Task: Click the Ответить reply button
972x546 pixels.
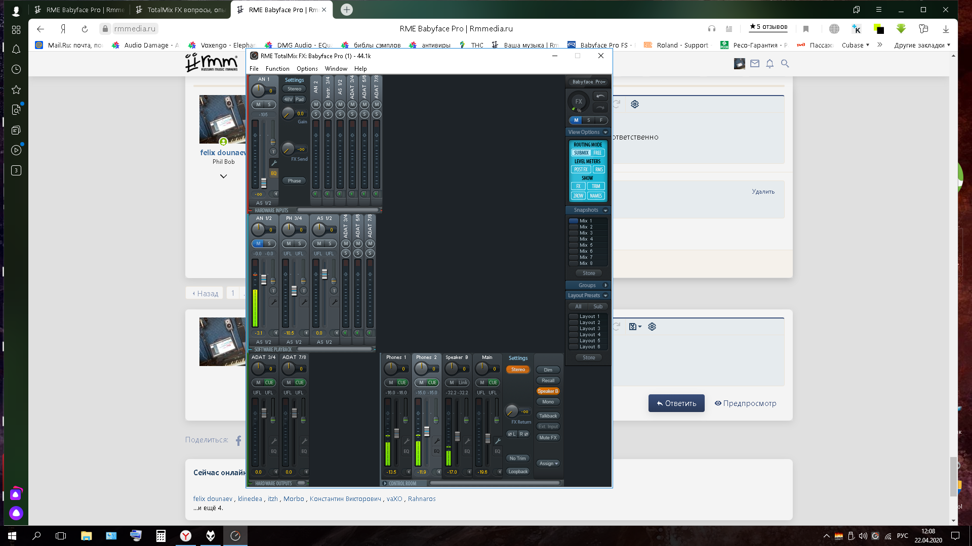Action: (x=676, y=403)
